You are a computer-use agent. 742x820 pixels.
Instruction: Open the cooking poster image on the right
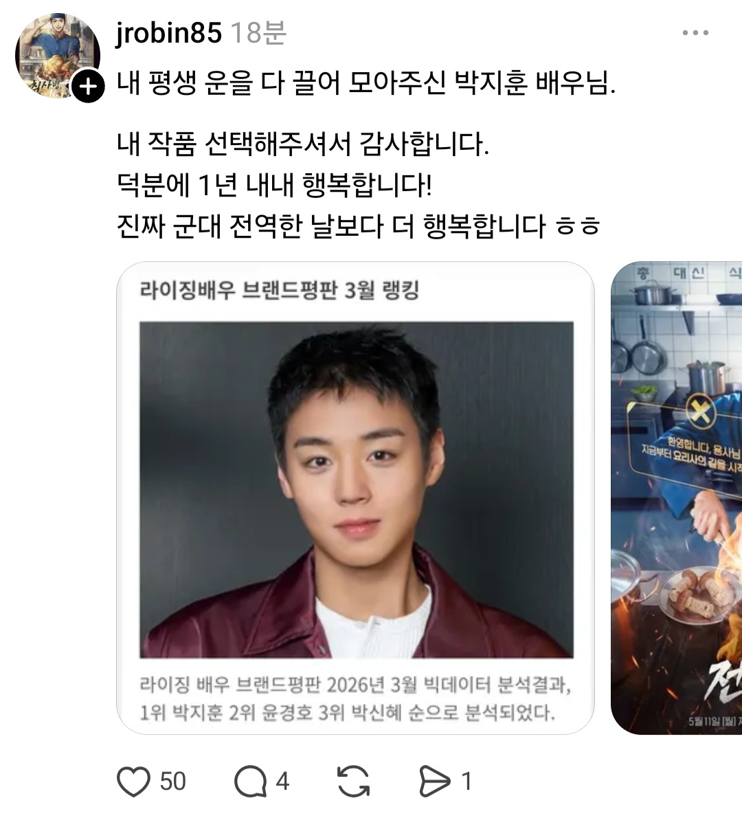click(677, 498)
